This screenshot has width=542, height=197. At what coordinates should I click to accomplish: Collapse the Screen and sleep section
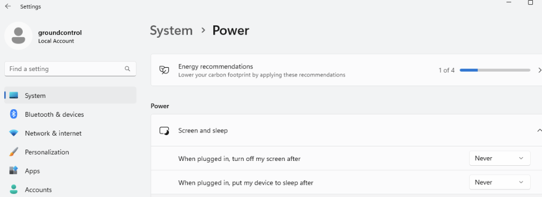tap(539, 131)
